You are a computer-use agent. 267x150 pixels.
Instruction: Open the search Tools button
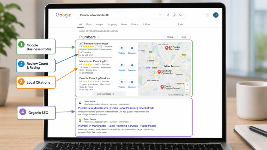[180, 24]
